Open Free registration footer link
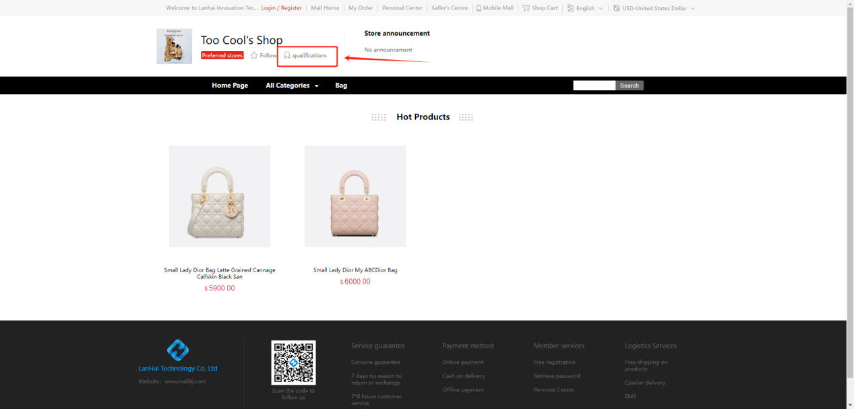 pyautogui.click(x=555, y=363)
